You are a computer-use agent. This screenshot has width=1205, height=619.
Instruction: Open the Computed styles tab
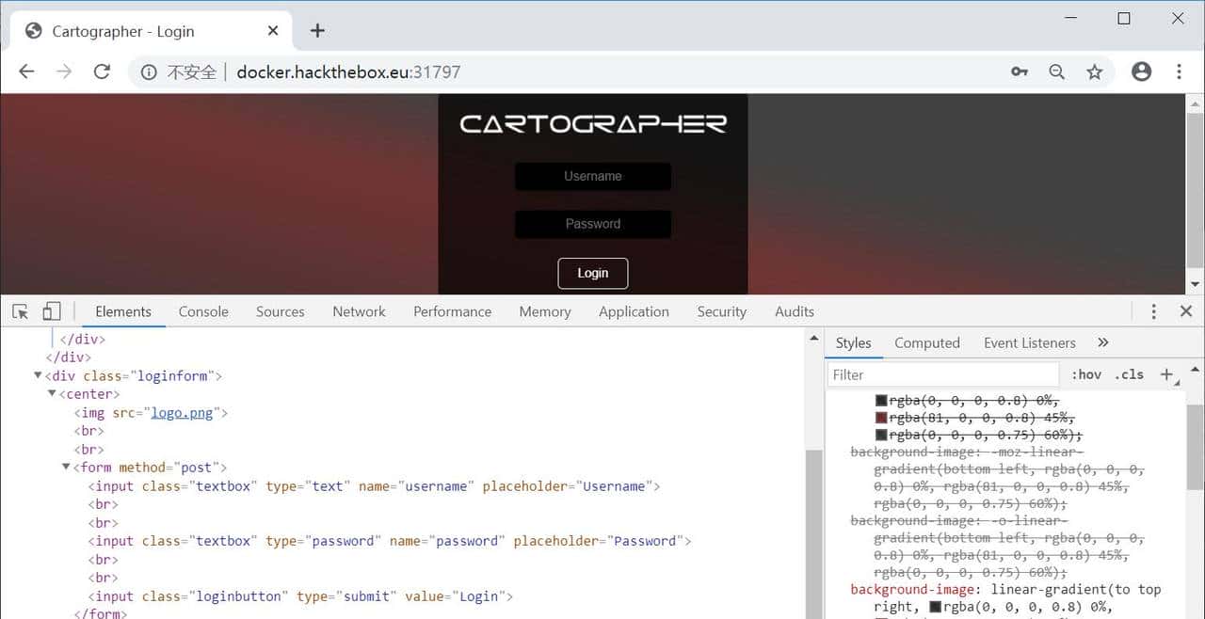(x=926, y=342)
